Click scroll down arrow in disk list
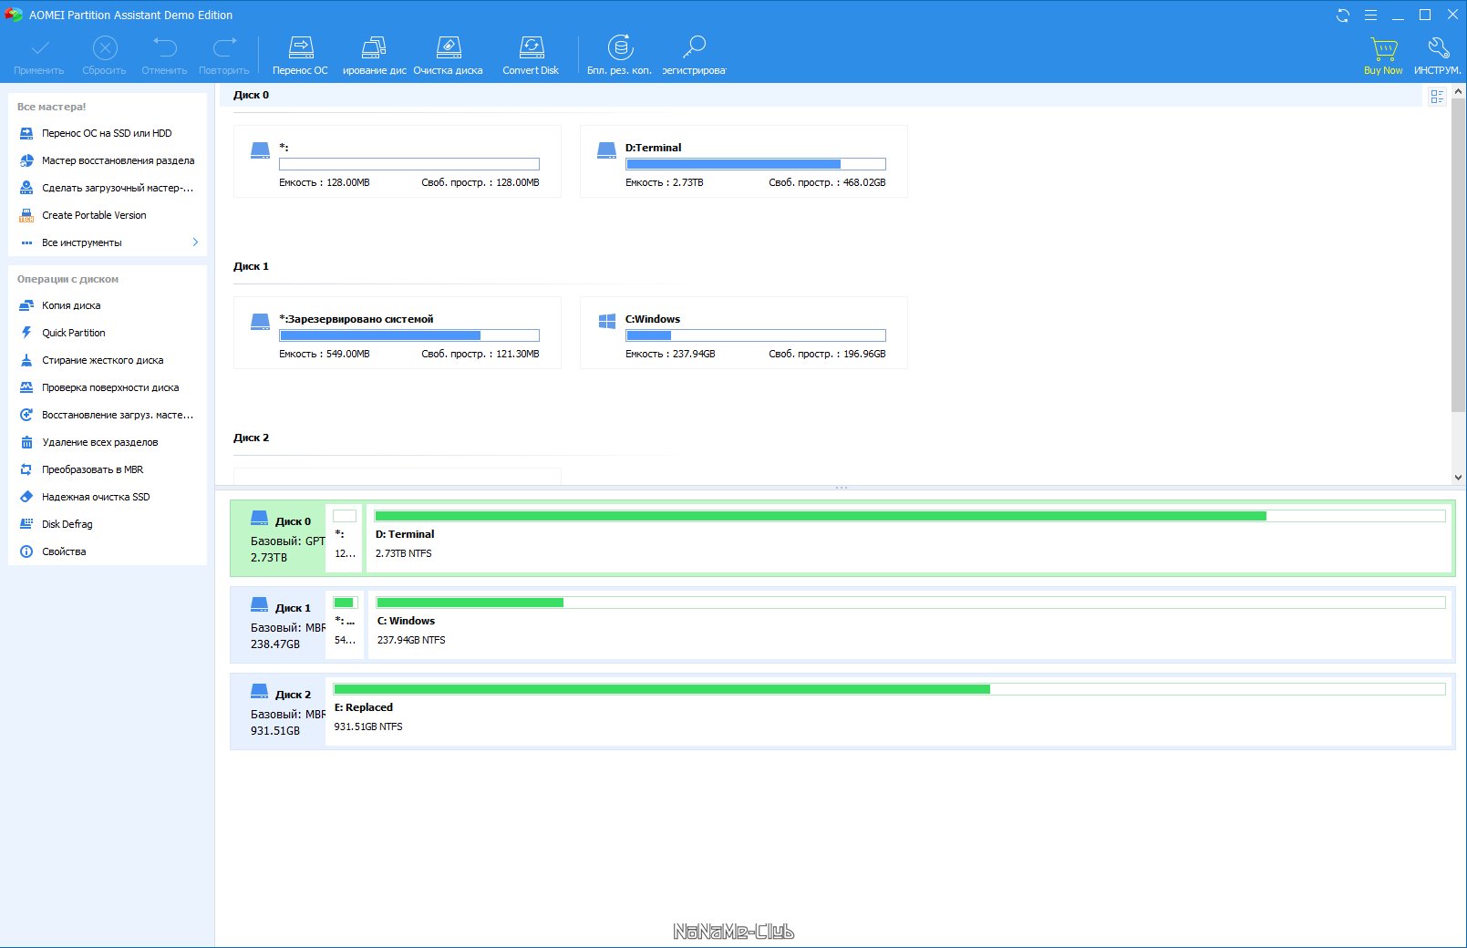This screenshot has height=948, width=1467. [1459, 477]
